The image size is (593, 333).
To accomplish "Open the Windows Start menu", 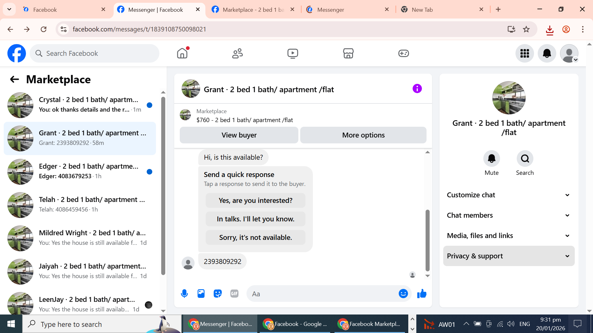I will tap(11, 324).
